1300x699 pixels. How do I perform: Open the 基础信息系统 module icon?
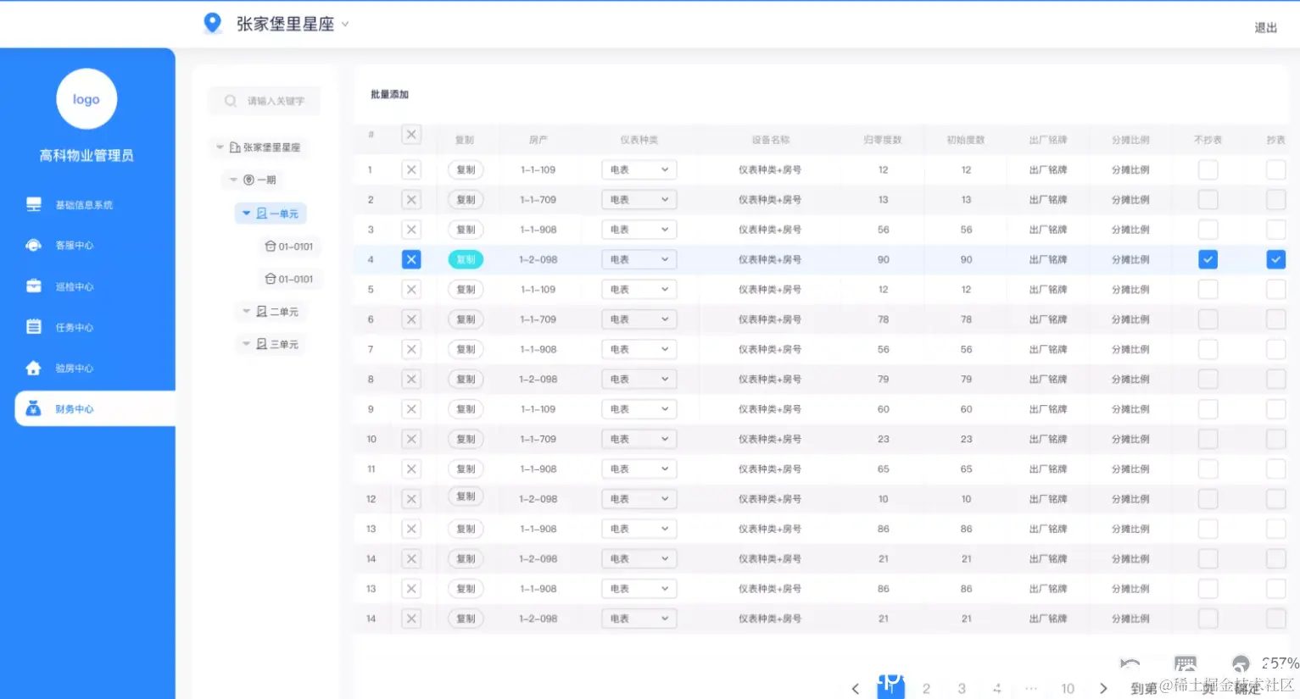pyautogui.click(x=34, y=204)
